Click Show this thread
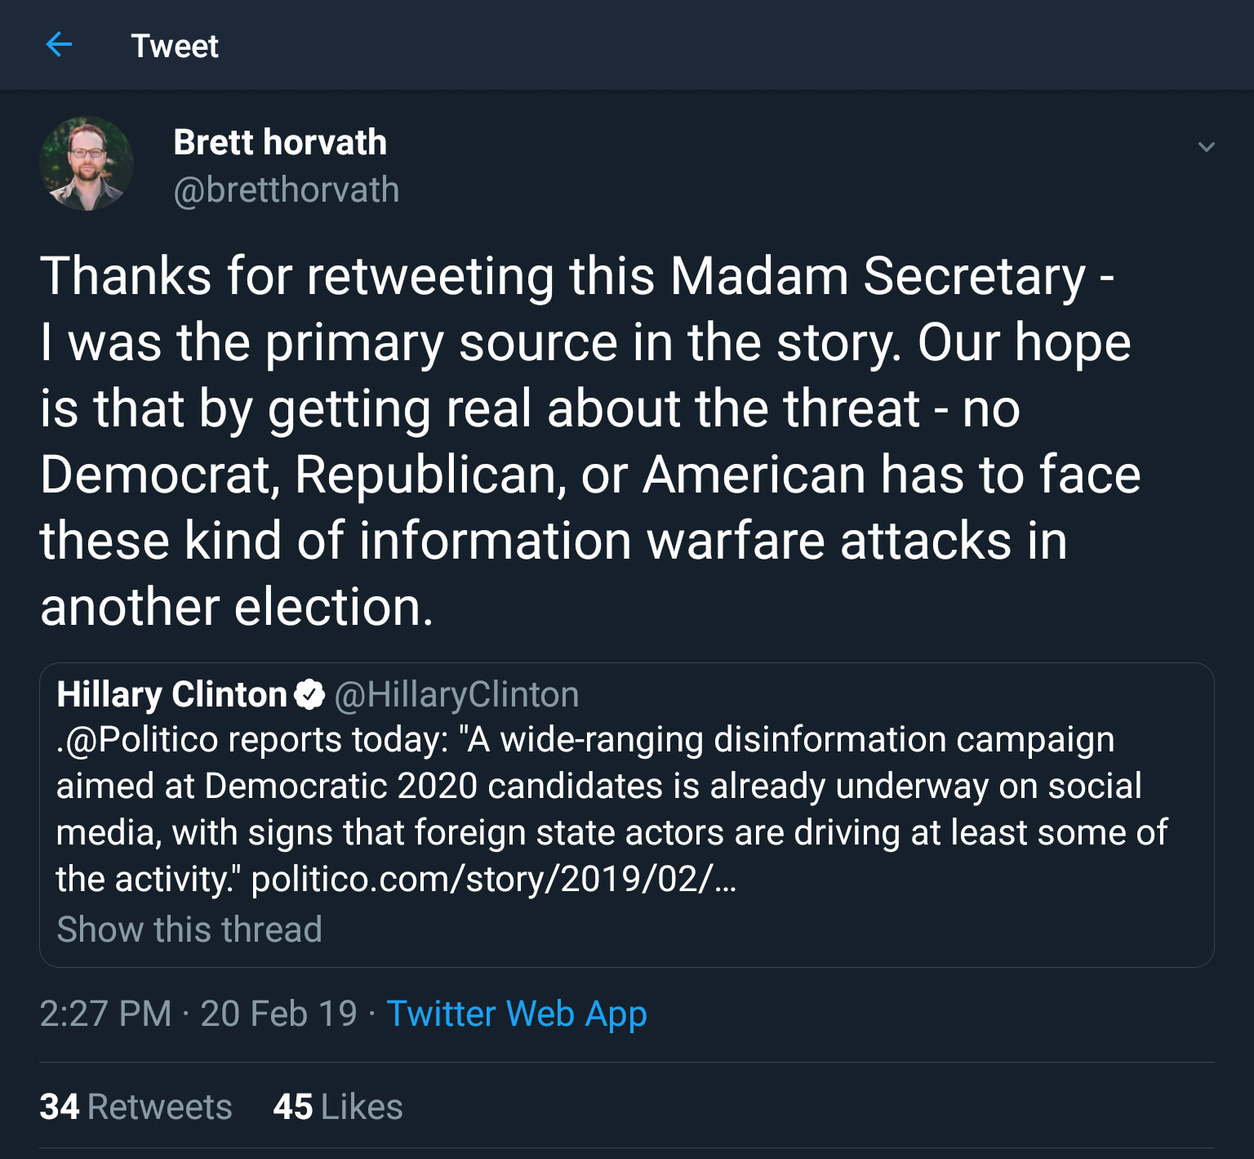Image resolution: width=1254 pixels, height=1159 pixels. [x=189, y=929]
